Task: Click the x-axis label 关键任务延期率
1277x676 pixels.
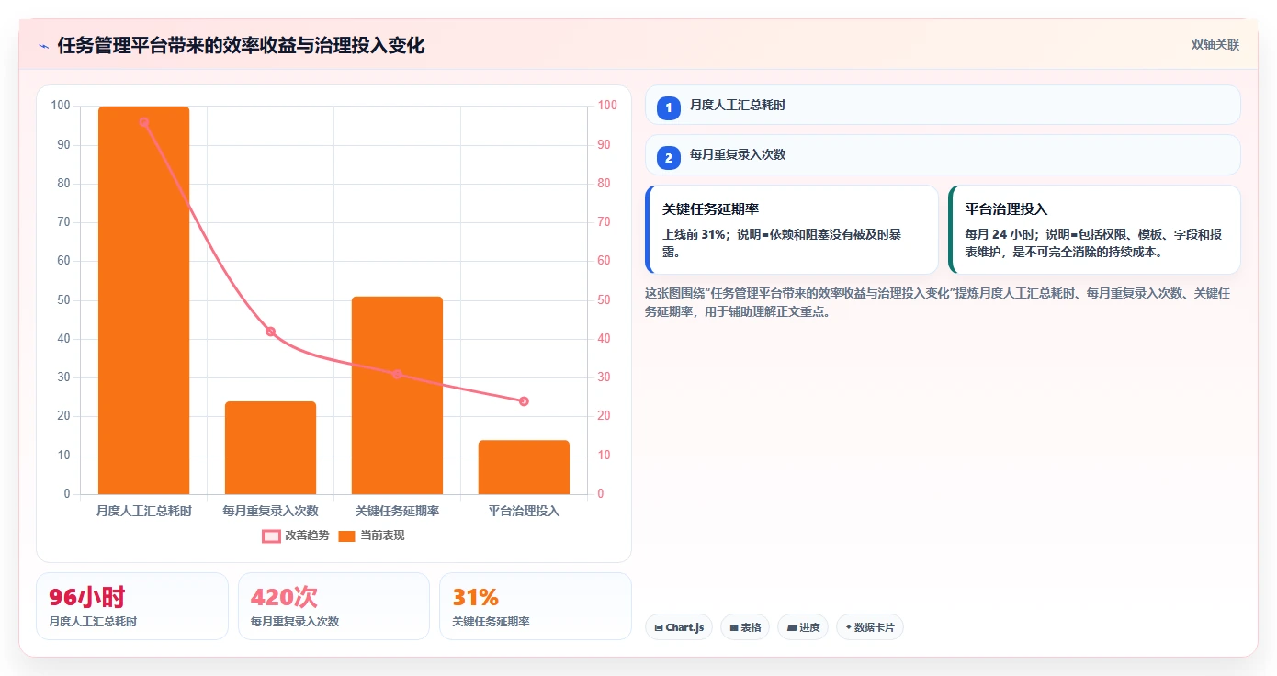Action: [x=397, y=511]
